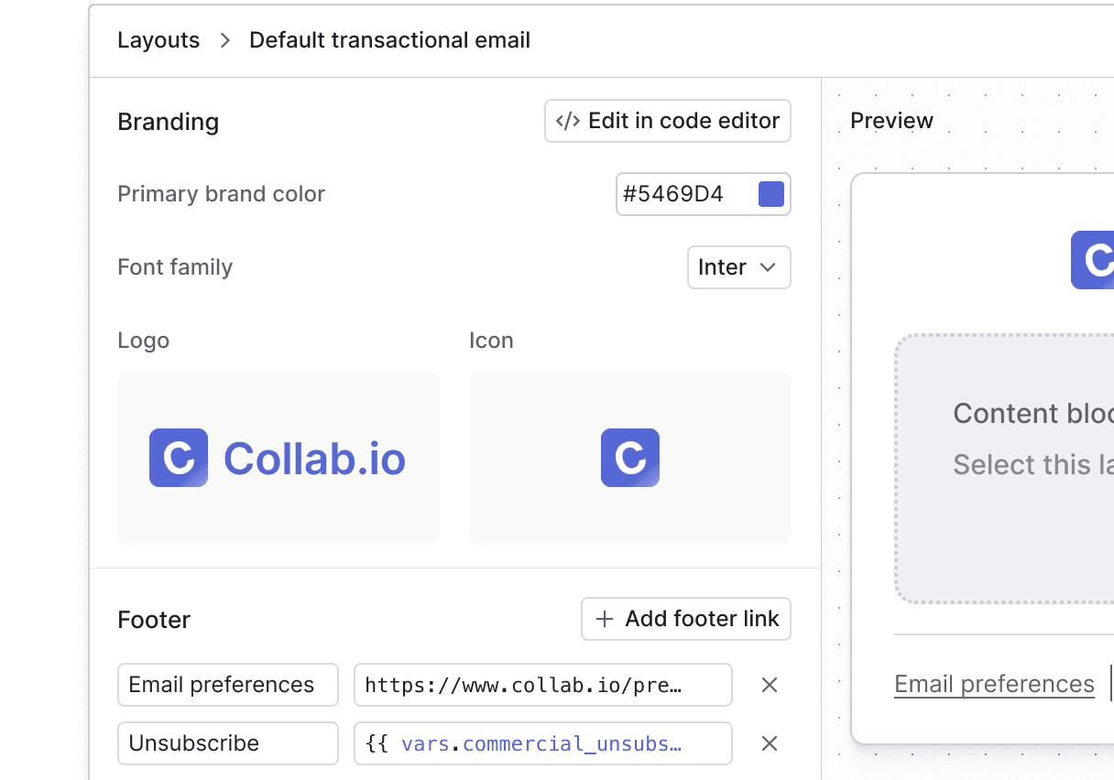
Task: Click the C logo in email preview
Action: click(1093, 260)
